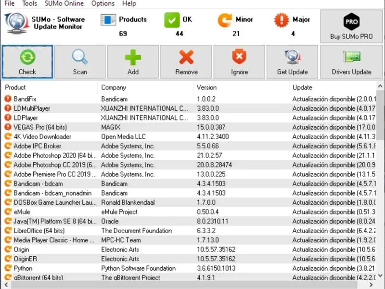Start a Scan with the magnifier button
The image size is (385, 289).
(80, 62)
